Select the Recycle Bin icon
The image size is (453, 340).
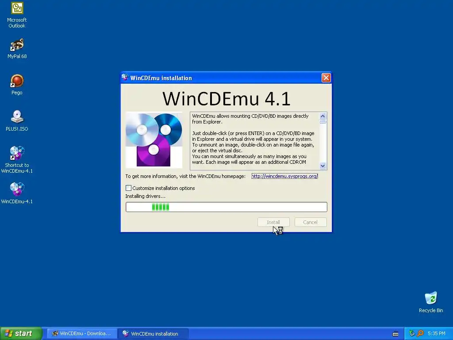[431, 302]
